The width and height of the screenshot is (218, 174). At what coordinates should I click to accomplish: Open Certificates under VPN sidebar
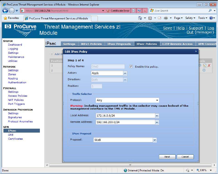(x=15, y=139)
